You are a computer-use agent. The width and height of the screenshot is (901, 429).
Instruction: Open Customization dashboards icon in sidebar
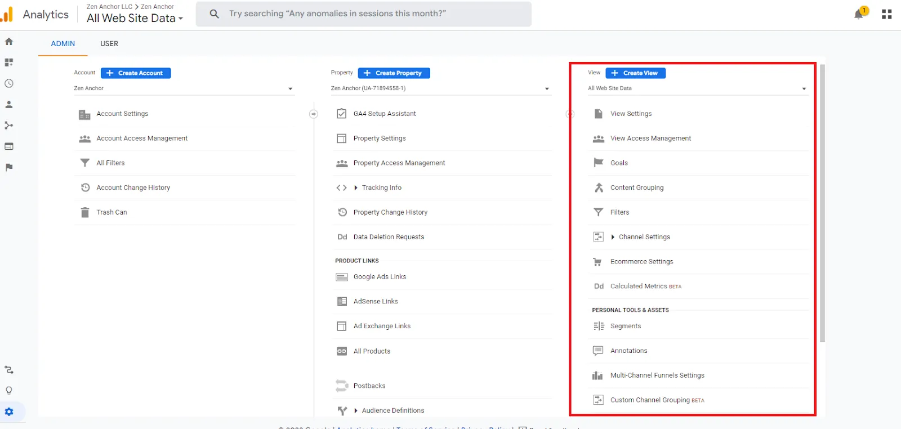click(9, 62)
